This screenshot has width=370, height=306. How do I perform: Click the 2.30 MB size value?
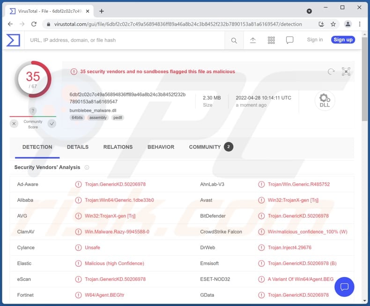click(212, 98)
